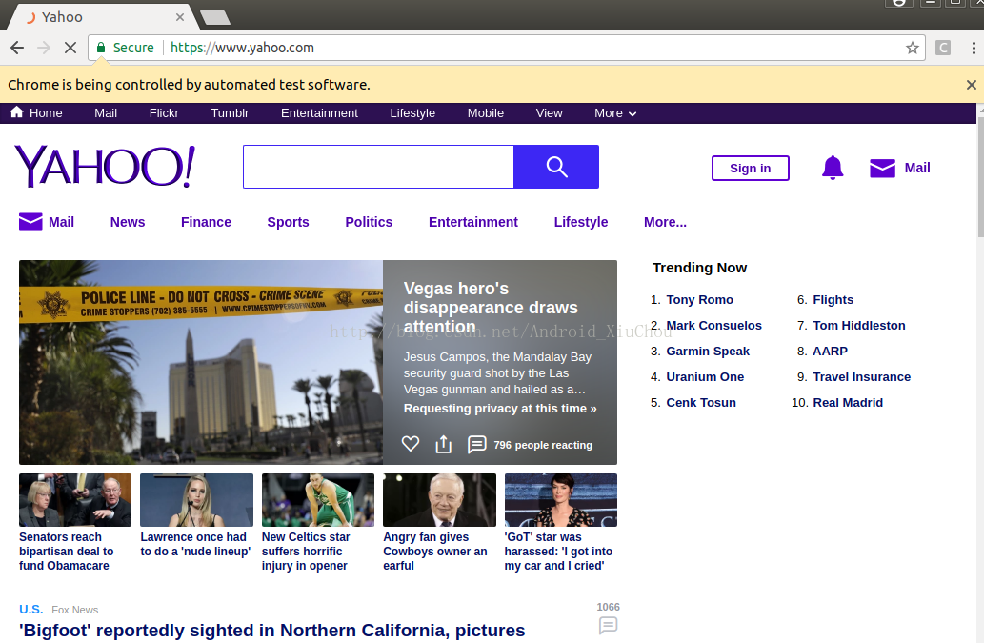Click the purple search magnifier button
This screenshot has width=984, height=643.
(556, 167)
